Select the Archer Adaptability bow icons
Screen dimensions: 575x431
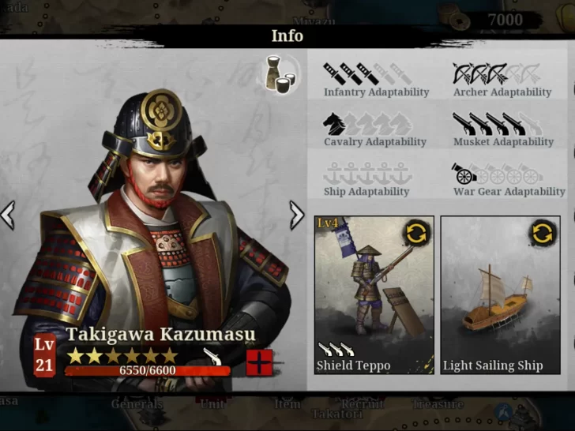point(496,73)
